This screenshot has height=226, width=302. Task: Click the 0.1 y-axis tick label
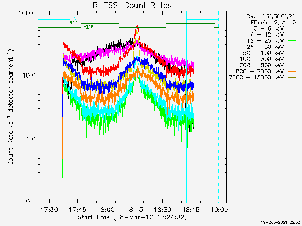(x=31, y=201)
